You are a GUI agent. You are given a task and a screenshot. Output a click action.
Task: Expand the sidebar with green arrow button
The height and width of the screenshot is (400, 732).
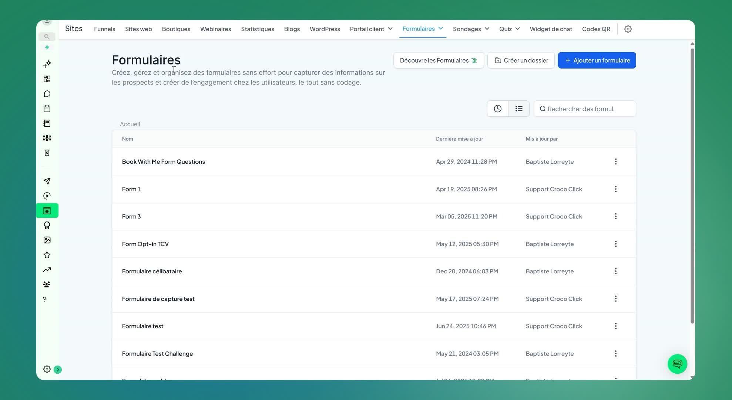(x=58, y=370)
